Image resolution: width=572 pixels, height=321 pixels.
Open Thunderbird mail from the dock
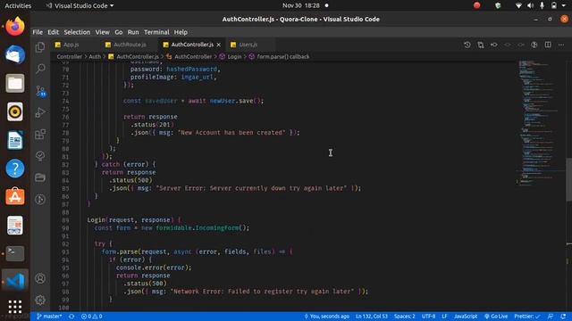tap(15, 55)
